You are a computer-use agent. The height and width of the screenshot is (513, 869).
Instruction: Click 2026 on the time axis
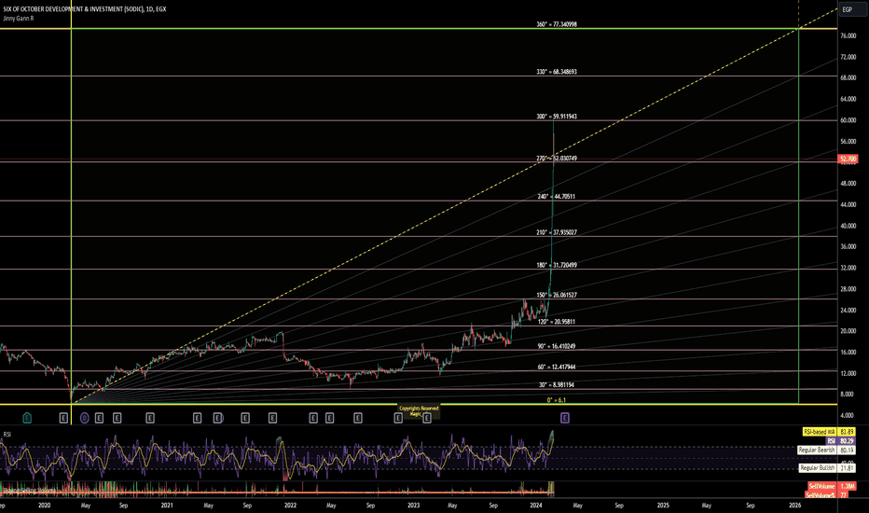tap(794, 506)
